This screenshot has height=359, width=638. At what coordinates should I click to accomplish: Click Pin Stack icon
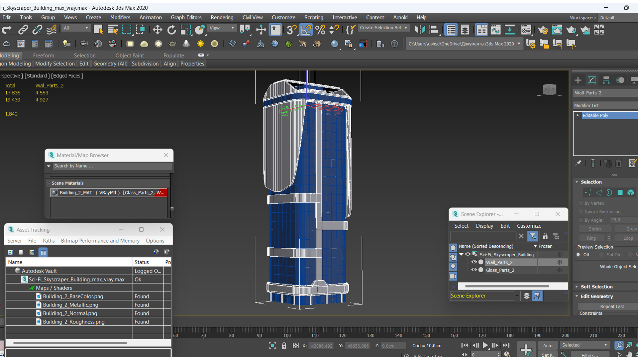coord(579,163)
